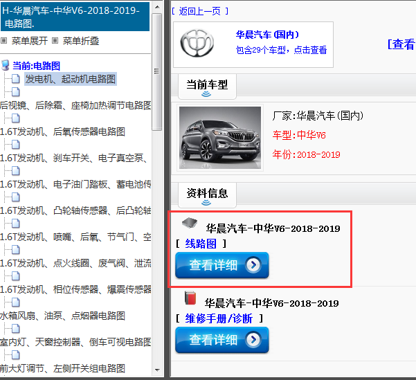
Task: Click document icon for 发电机、起动机电路图
Action: [x=16, y=78]
